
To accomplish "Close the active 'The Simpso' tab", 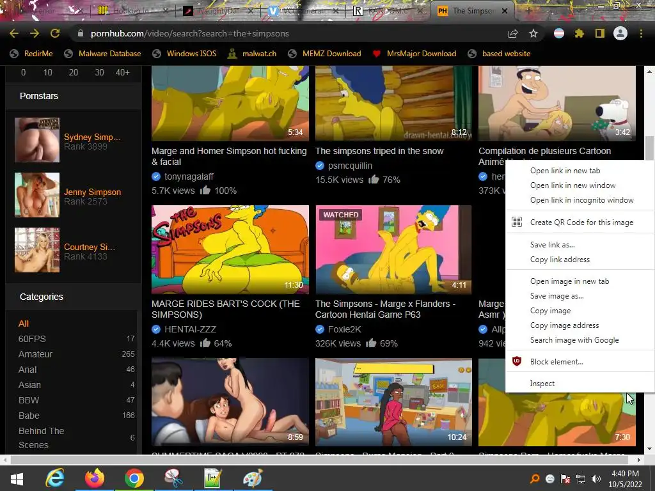I will [505, 11].
